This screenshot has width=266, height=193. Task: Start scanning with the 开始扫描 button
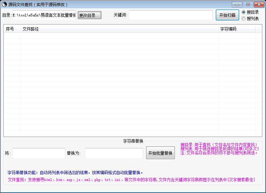pos(227,15)
